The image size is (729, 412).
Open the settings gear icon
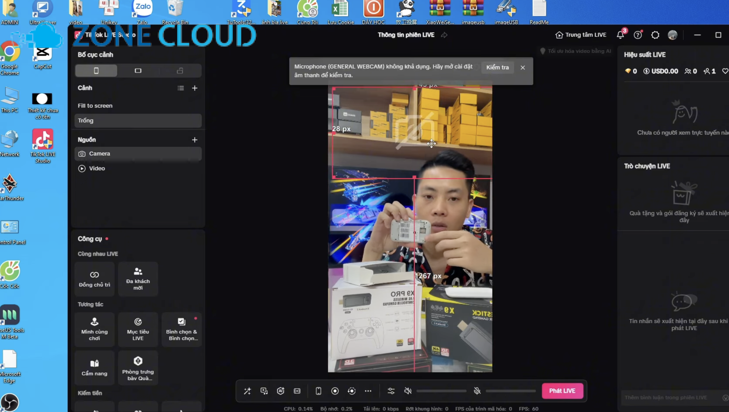coord(655,35)
